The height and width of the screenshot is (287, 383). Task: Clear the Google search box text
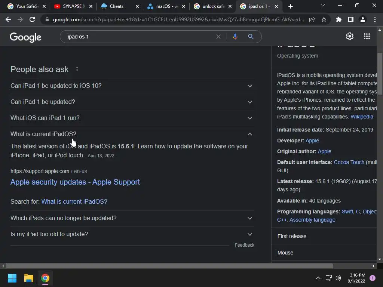pos(218,37)
